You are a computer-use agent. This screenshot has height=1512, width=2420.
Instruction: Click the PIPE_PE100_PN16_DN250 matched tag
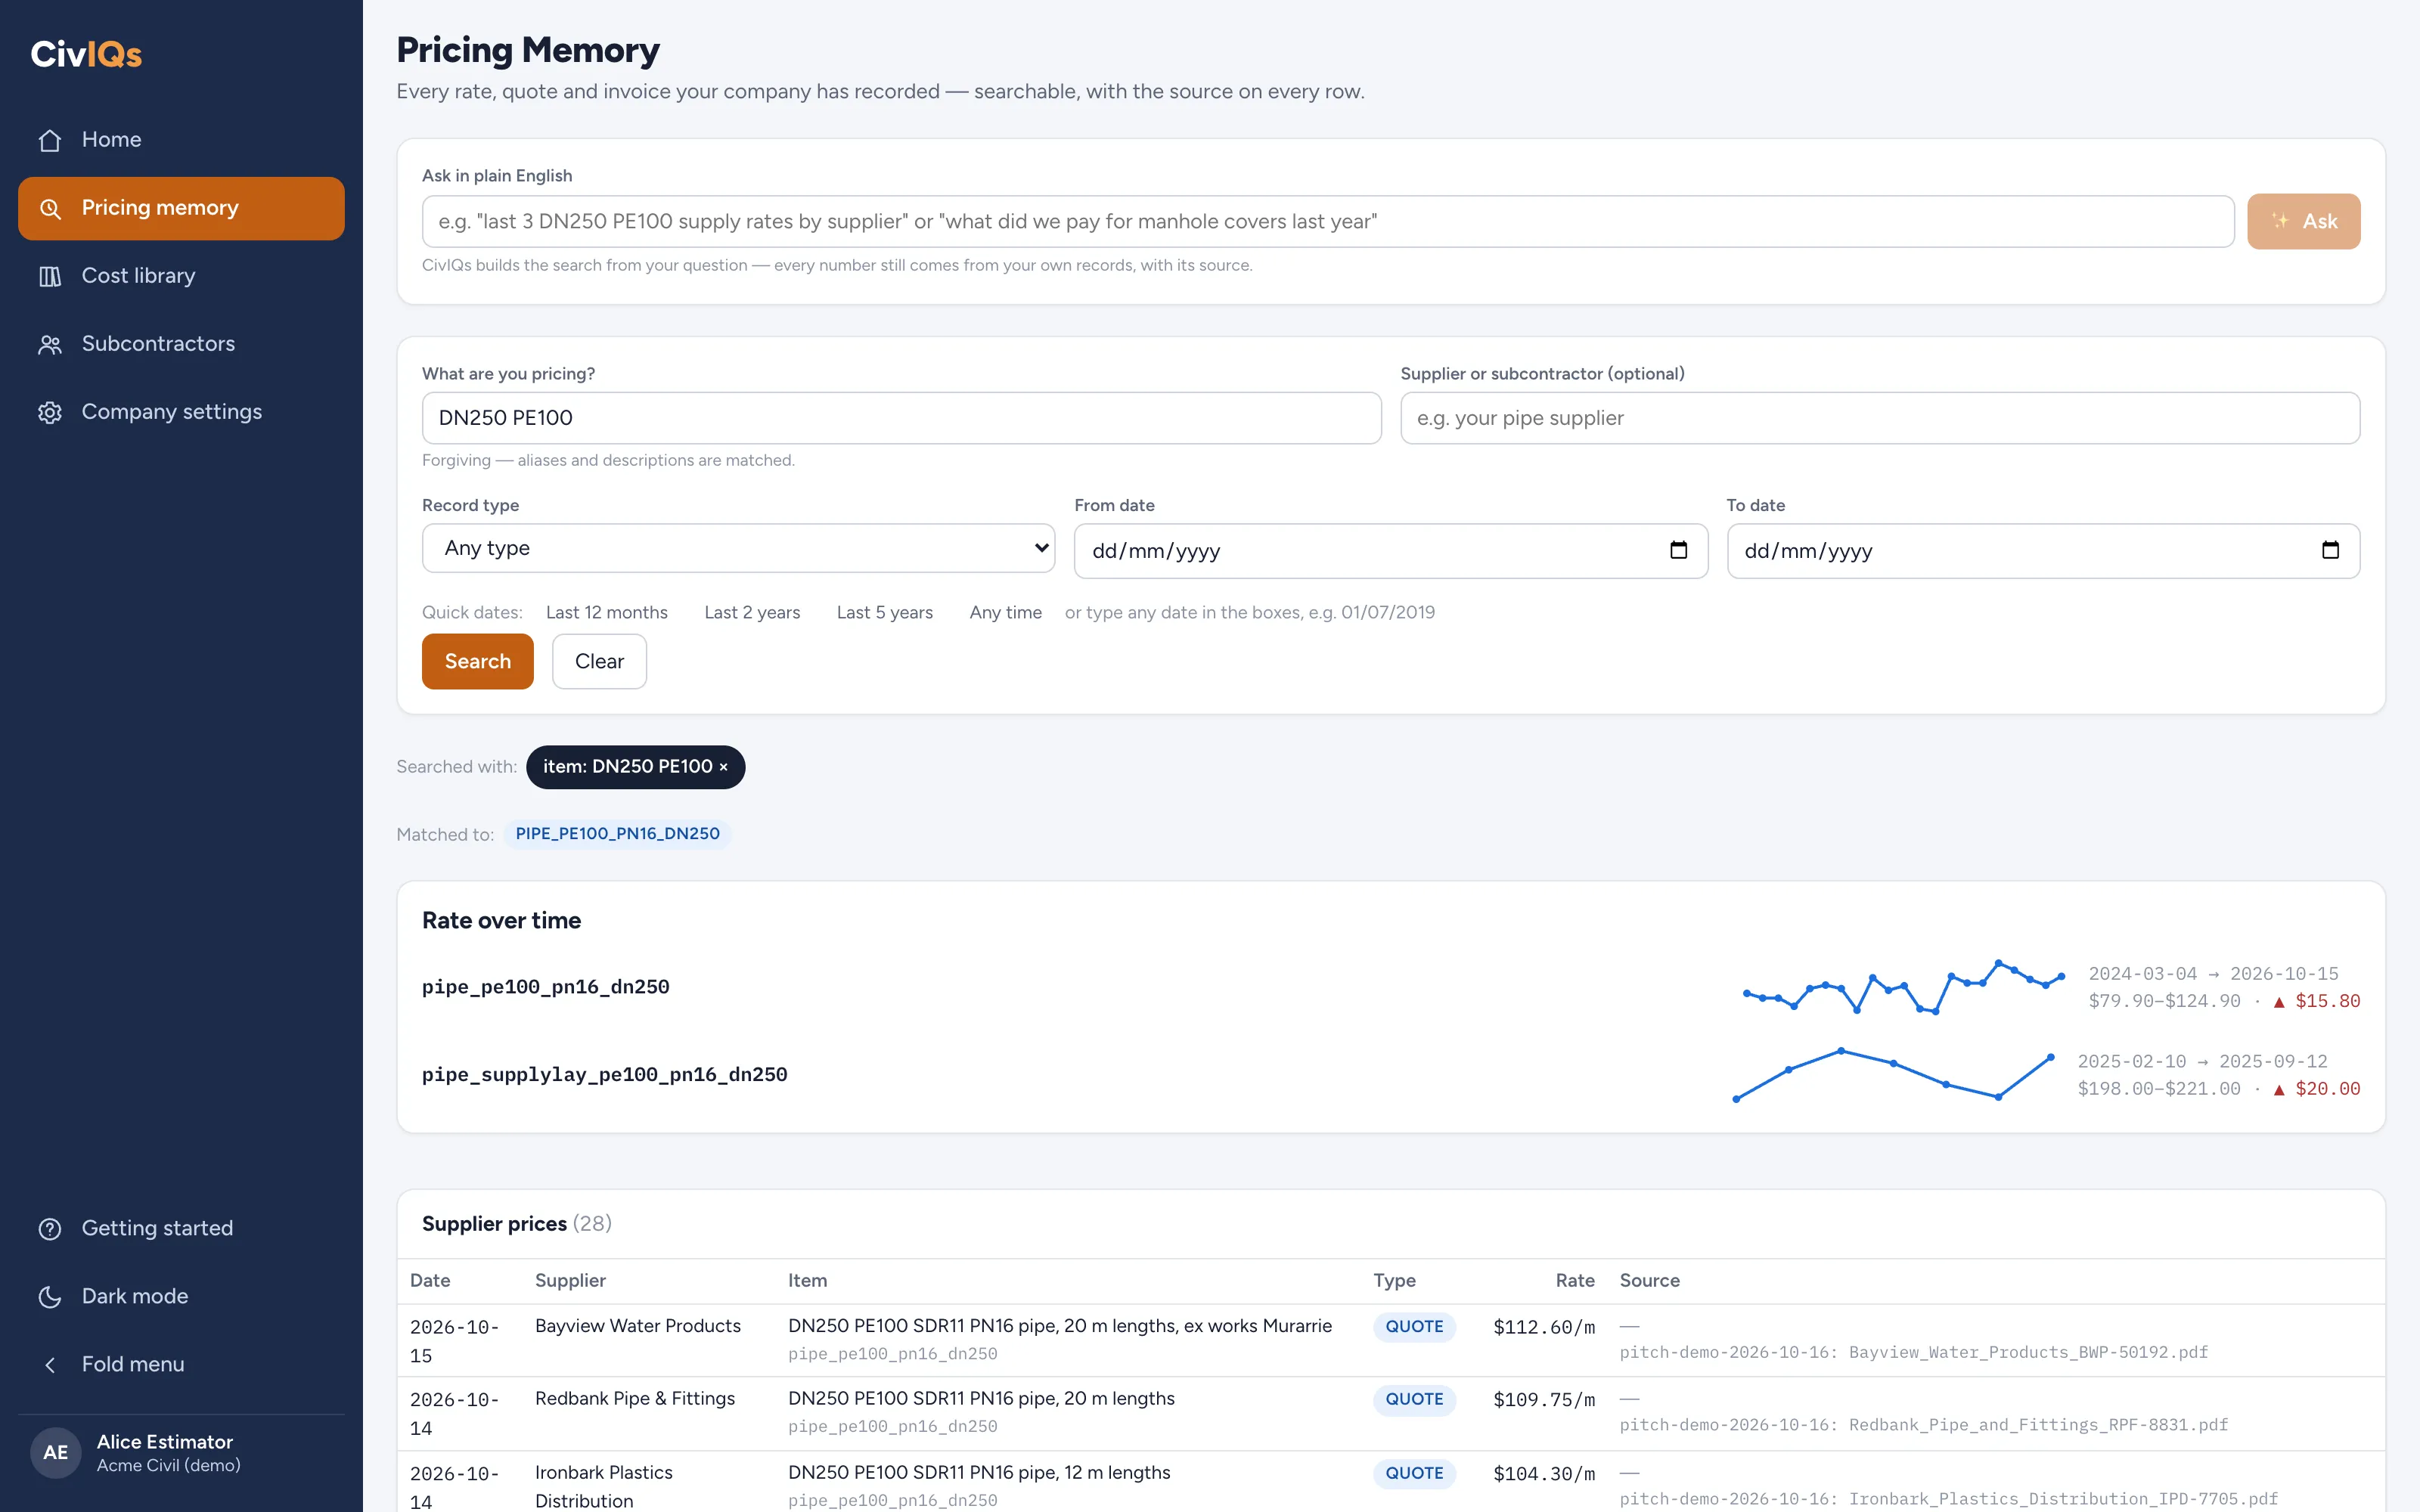coord(617,834)
